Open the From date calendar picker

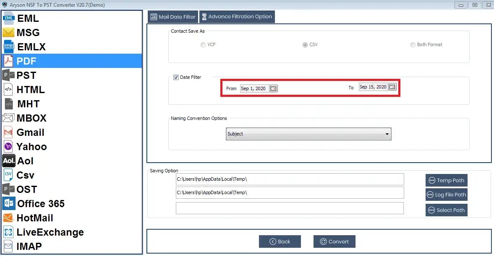[x=274, y=88]
